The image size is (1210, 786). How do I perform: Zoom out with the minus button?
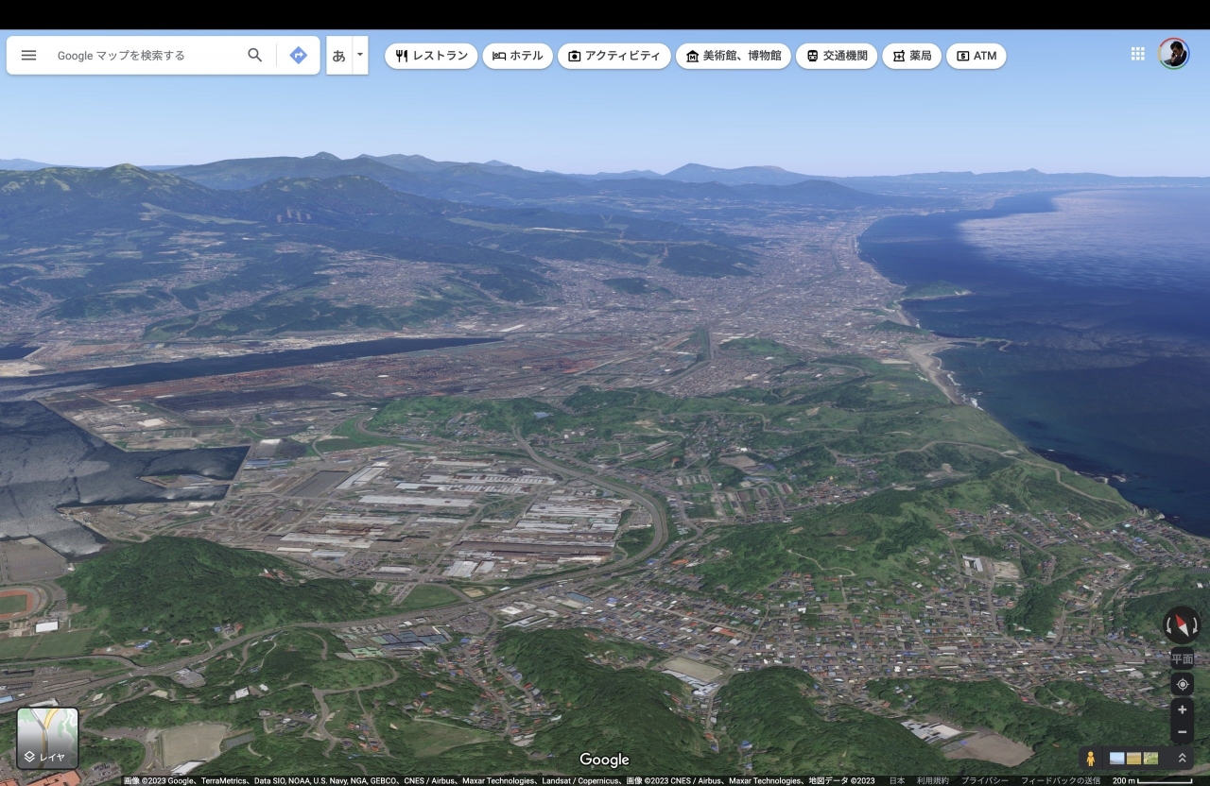coord(1182,732)
